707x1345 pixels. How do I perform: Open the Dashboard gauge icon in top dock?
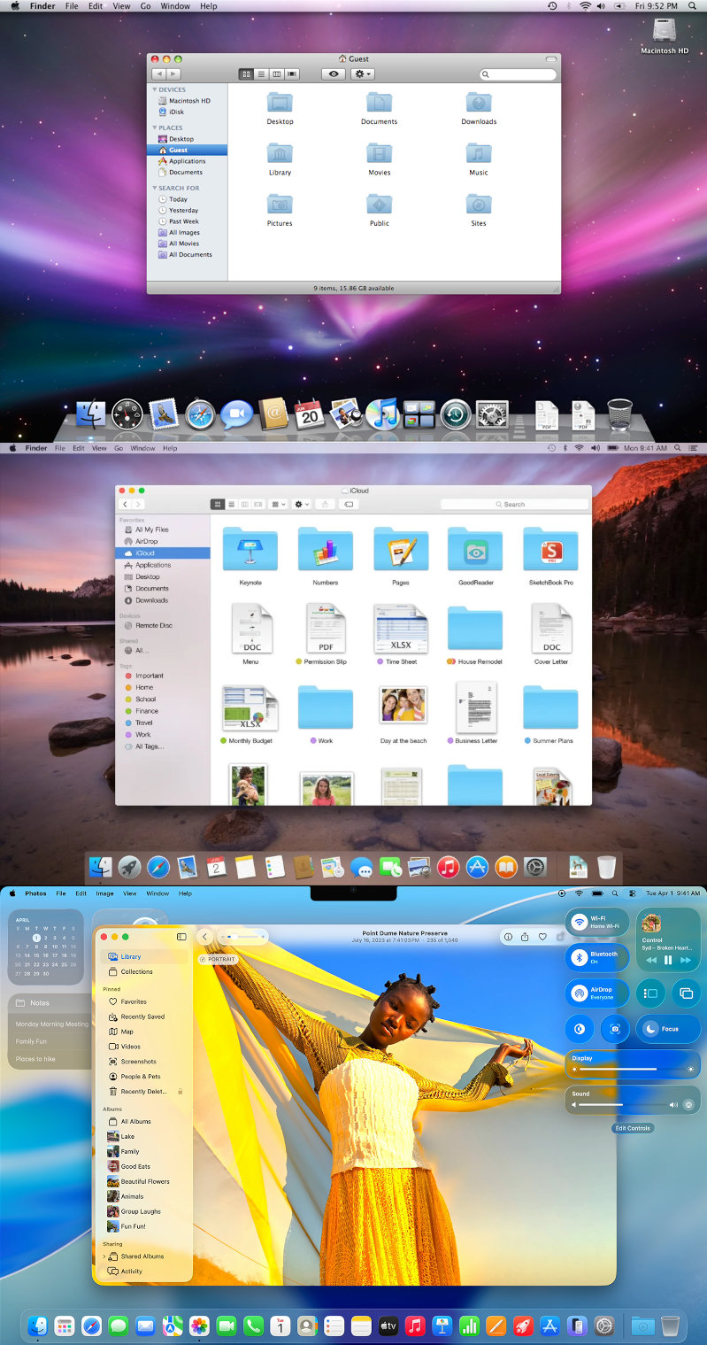(127, 414)
